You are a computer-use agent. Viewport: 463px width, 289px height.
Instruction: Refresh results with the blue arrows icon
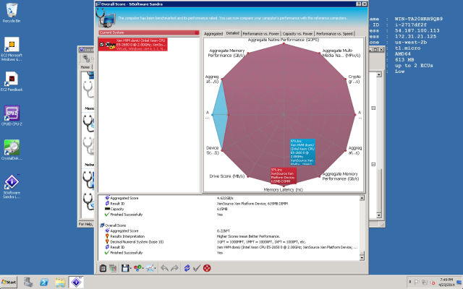187,268
